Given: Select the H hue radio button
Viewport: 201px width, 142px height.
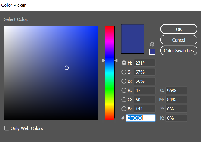Looking at the screenshot, I should pyautogui.click(x=124, y=63).
